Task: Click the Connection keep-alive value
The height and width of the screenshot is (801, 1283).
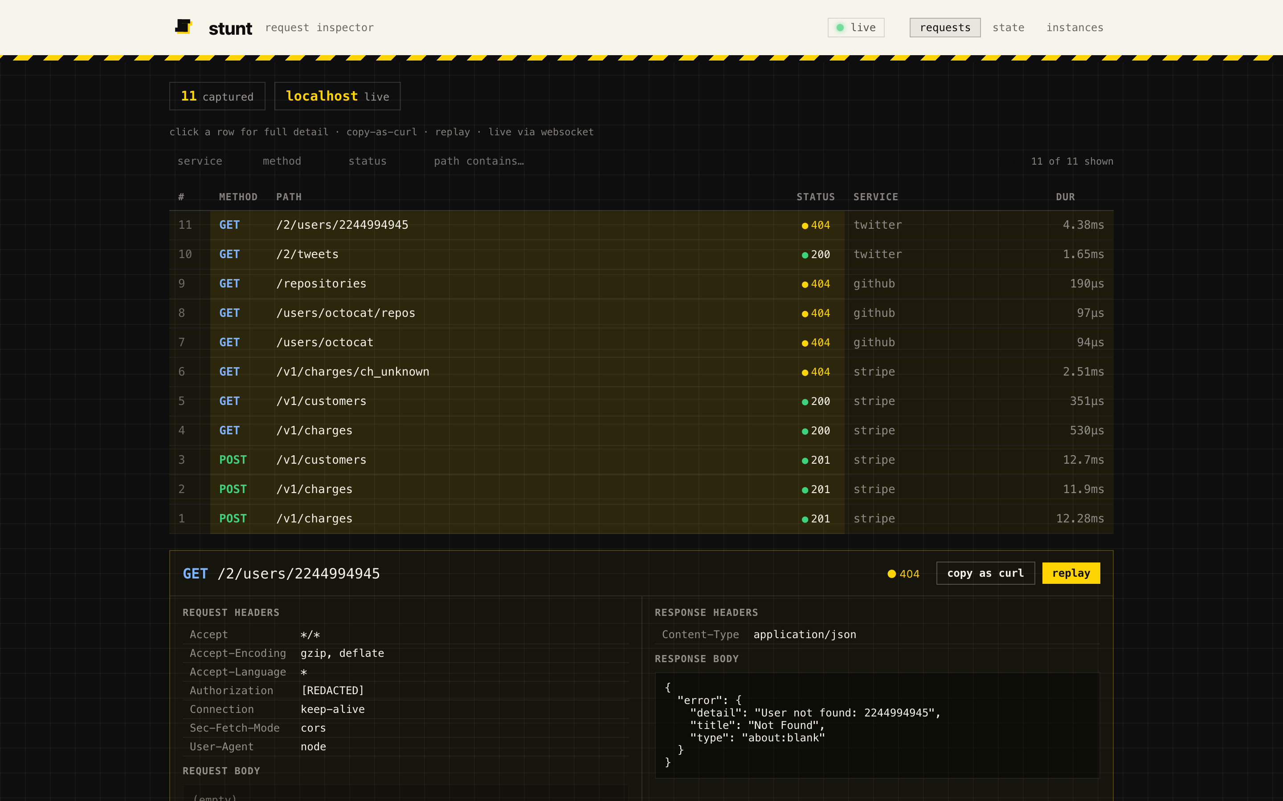Action: pyautogui.click(x=332, y=709)
